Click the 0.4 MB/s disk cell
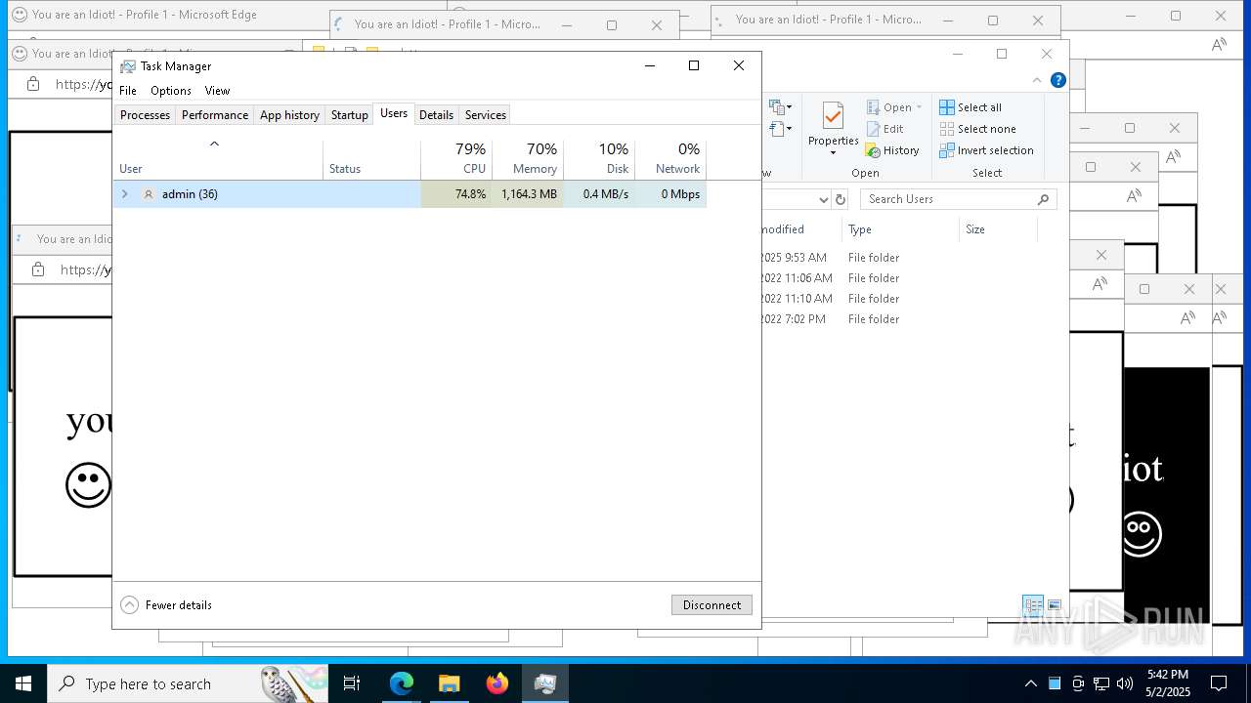The height and width of the screenshot is (703, 1251). point(599,194)
